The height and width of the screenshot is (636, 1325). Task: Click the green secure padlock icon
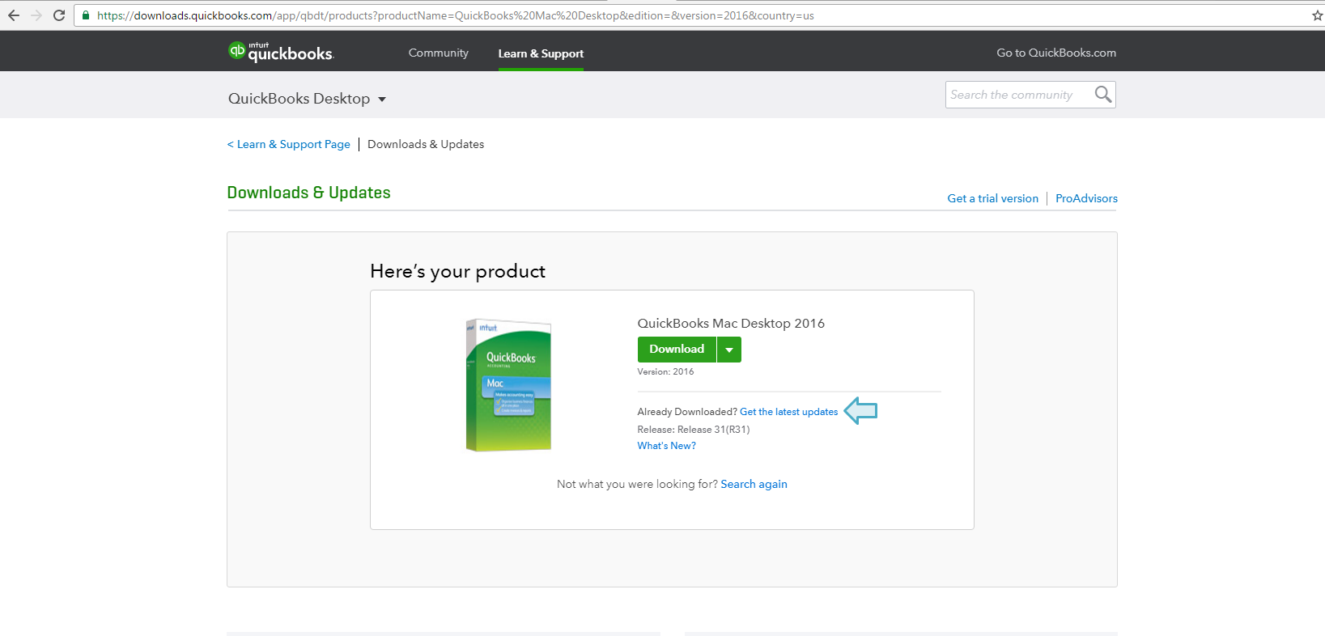point(86,15)
